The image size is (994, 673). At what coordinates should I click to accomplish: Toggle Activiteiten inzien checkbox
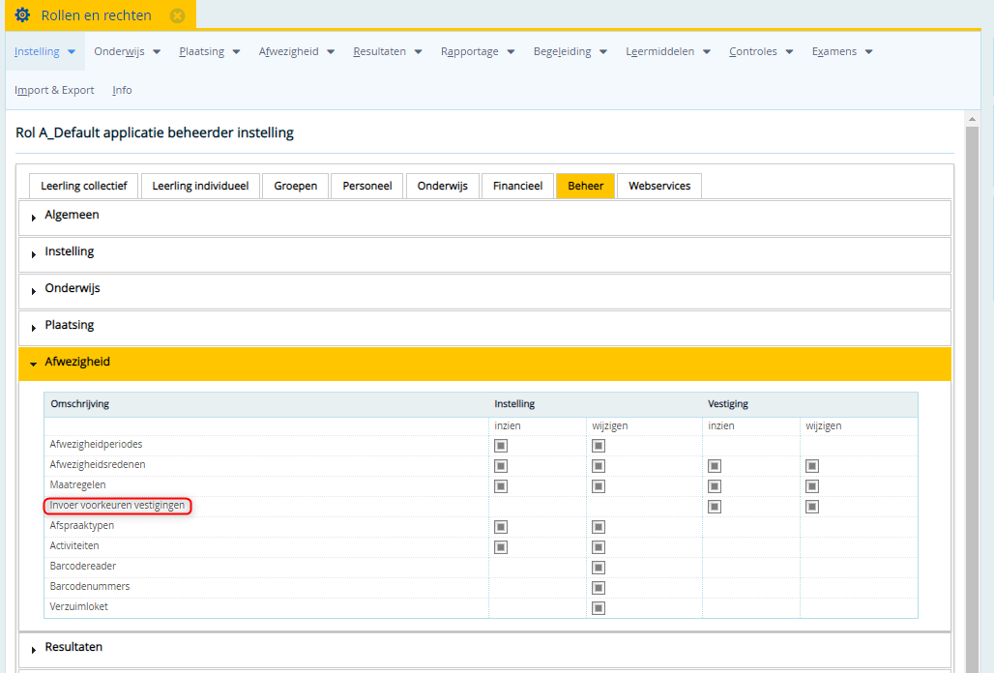click(x=501, y=547)
